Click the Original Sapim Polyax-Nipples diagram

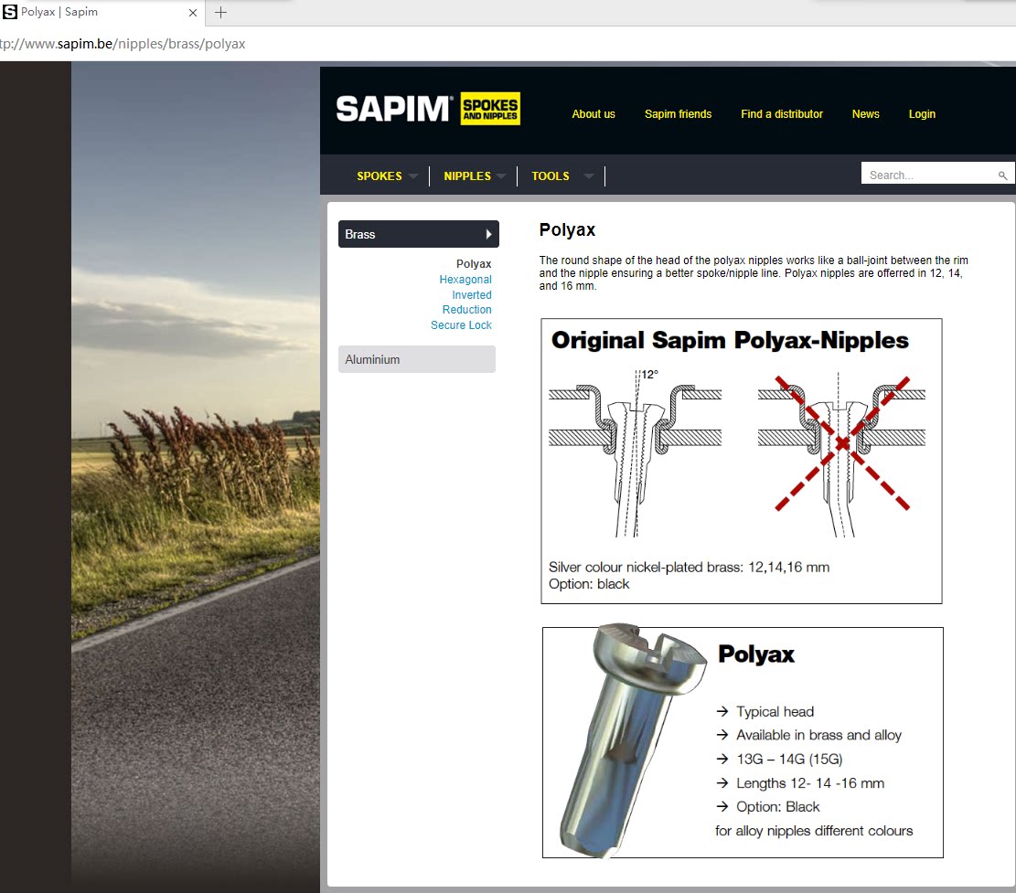[x=742, y=461]
